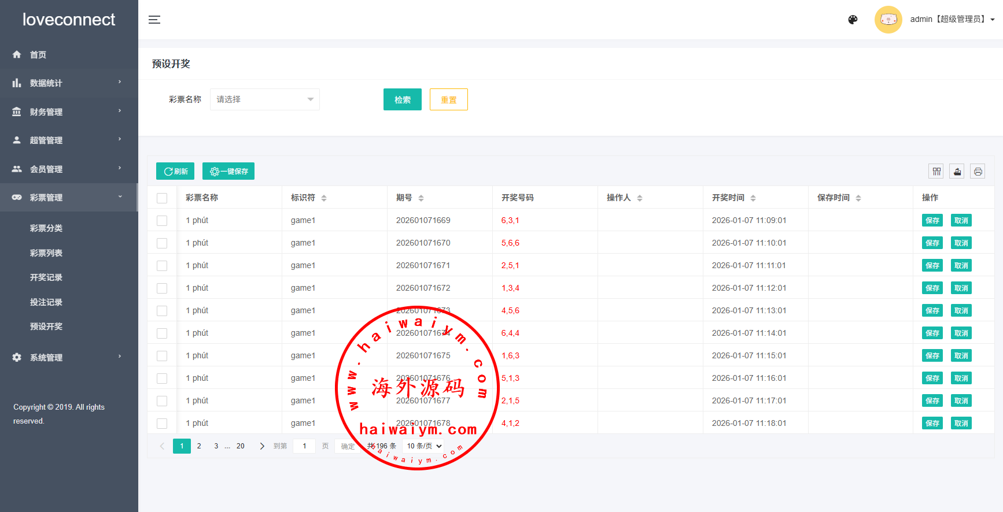
Task: Click the page number jump input field
Action: [x=304, y=446]
